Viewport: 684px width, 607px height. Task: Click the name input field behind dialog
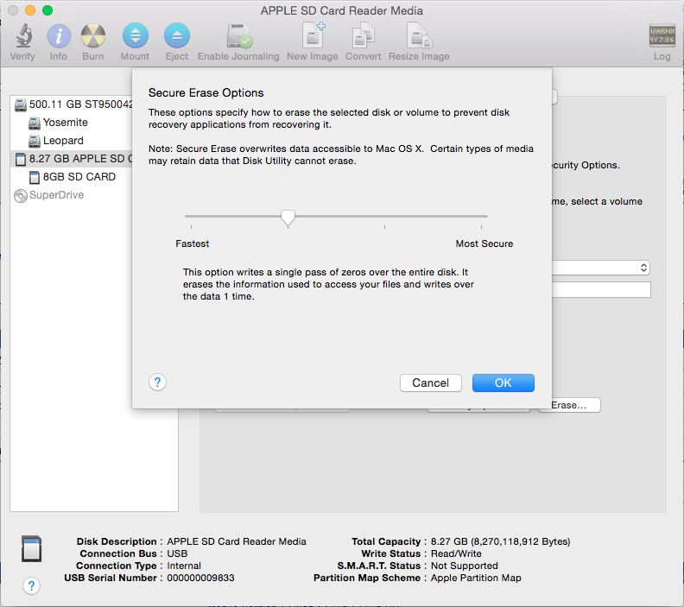[x=601, y=289]
